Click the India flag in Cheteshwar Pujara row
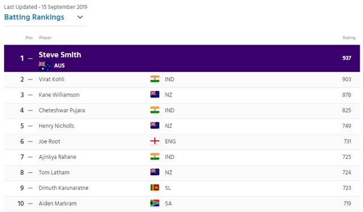The height and width of the screenshot is (212, 363). click(x=155, y=110)
